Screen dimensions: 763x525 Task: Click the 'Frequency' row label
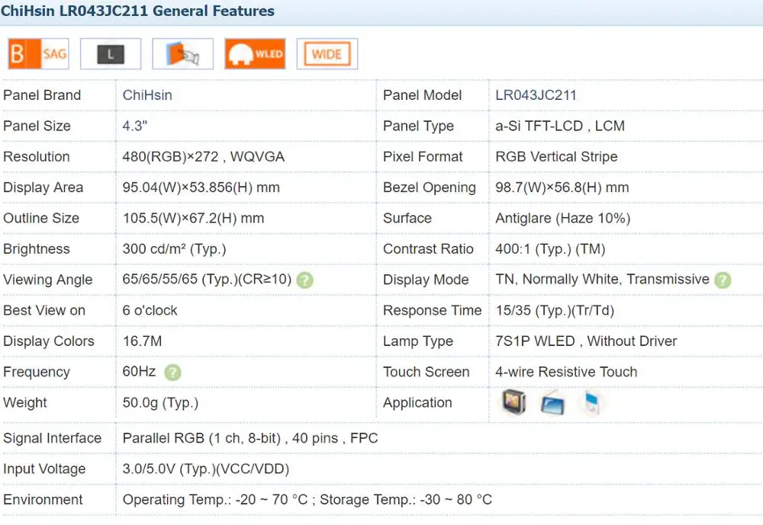coord(37,372)
